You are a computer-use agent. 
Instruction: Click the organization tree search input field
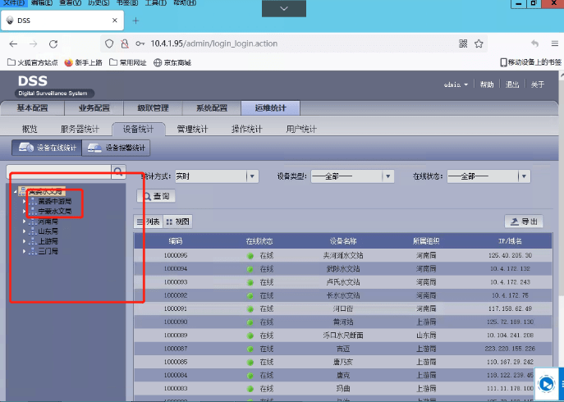click(57, 172)
